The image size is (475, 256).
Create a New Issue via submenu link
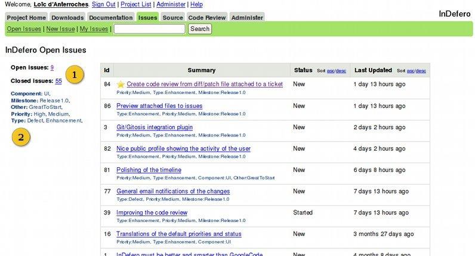pyautogui.click(x=60, y=29)
